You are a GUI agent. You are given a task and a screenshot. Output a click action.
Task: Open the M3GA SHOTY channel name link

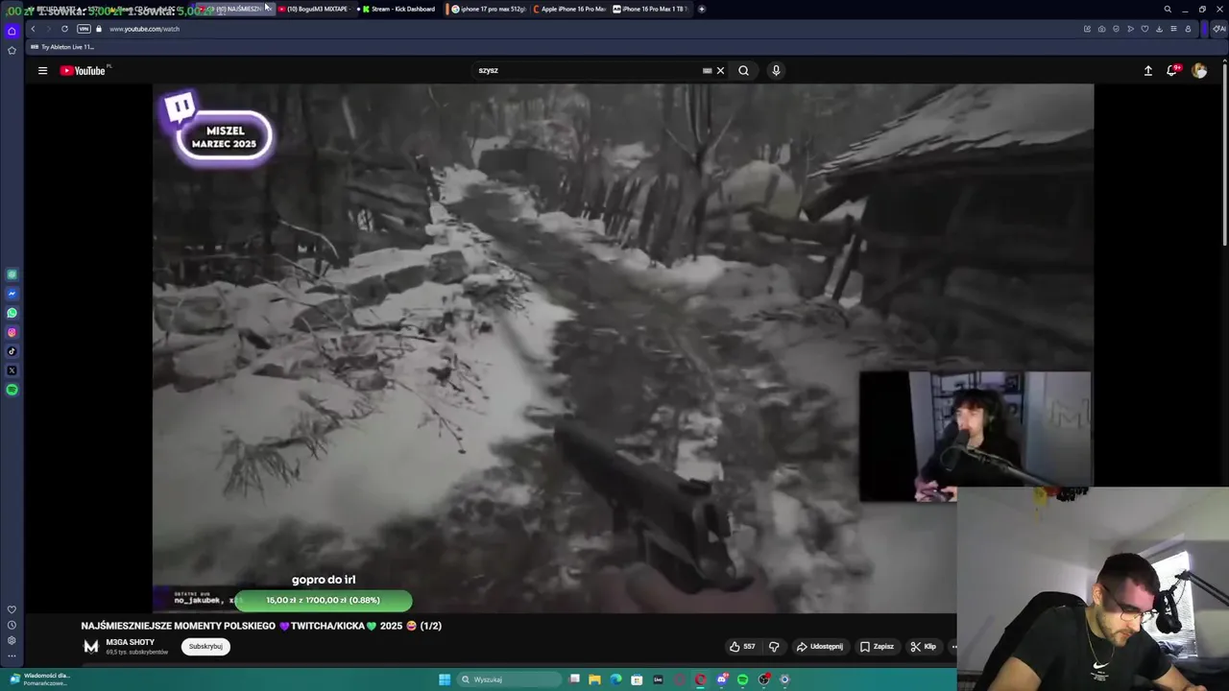tap(130, 642)
